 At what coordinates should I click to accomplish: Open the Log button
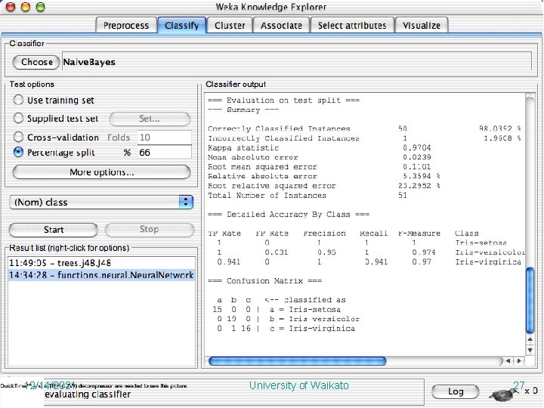coord(456,391)
